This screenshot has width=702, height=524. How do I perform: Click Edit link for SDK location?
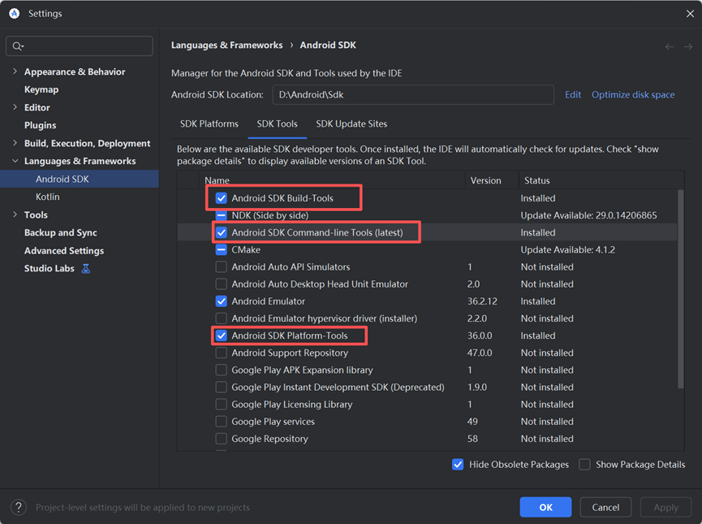(573, 94)
